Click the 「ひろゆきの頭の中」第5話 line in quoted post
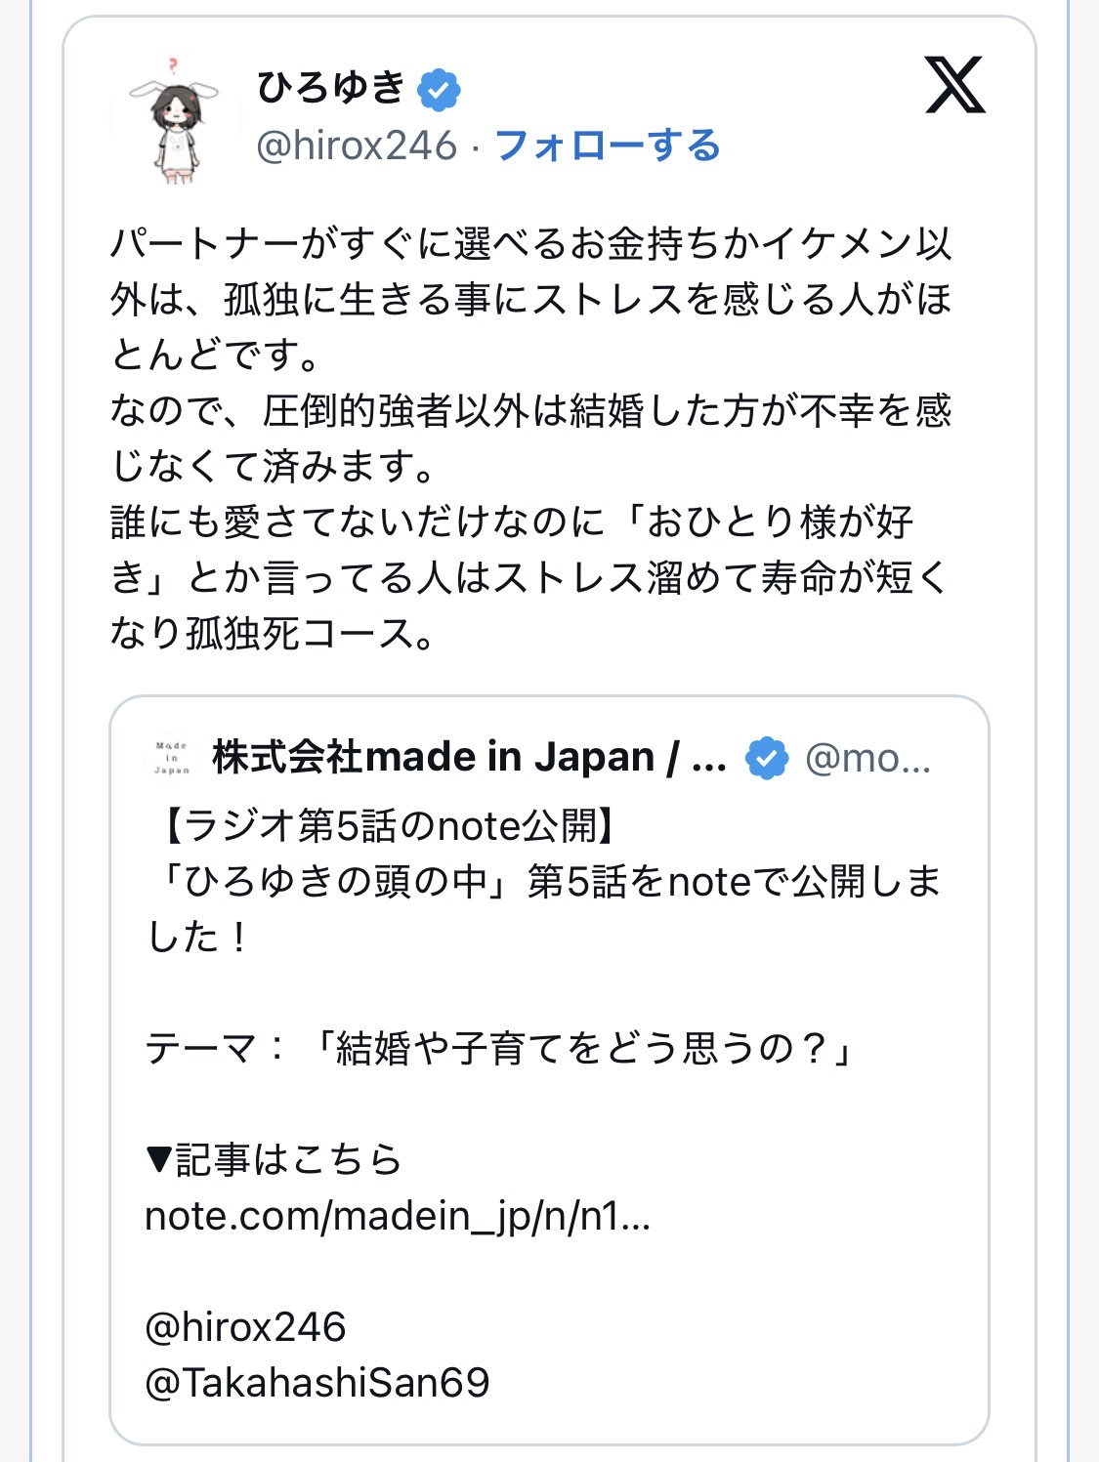The height and width of the screenshot is (1462, 1099). 542,882
